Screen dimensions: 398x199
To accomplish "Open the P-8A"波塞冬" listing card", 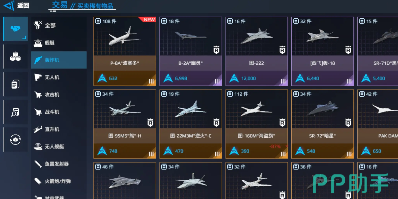I will pyautogui.click(x=125, y=51).
